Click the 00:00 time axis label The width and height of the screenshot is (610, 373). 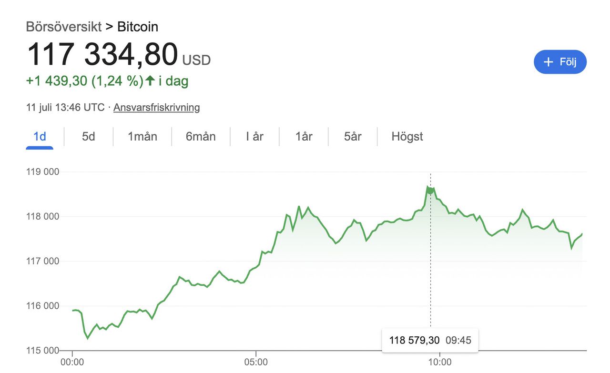72,363
